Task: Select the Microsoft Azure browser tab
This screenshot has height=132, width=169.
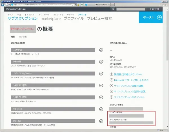Action: pyautogui.click(x=97, y=5)
